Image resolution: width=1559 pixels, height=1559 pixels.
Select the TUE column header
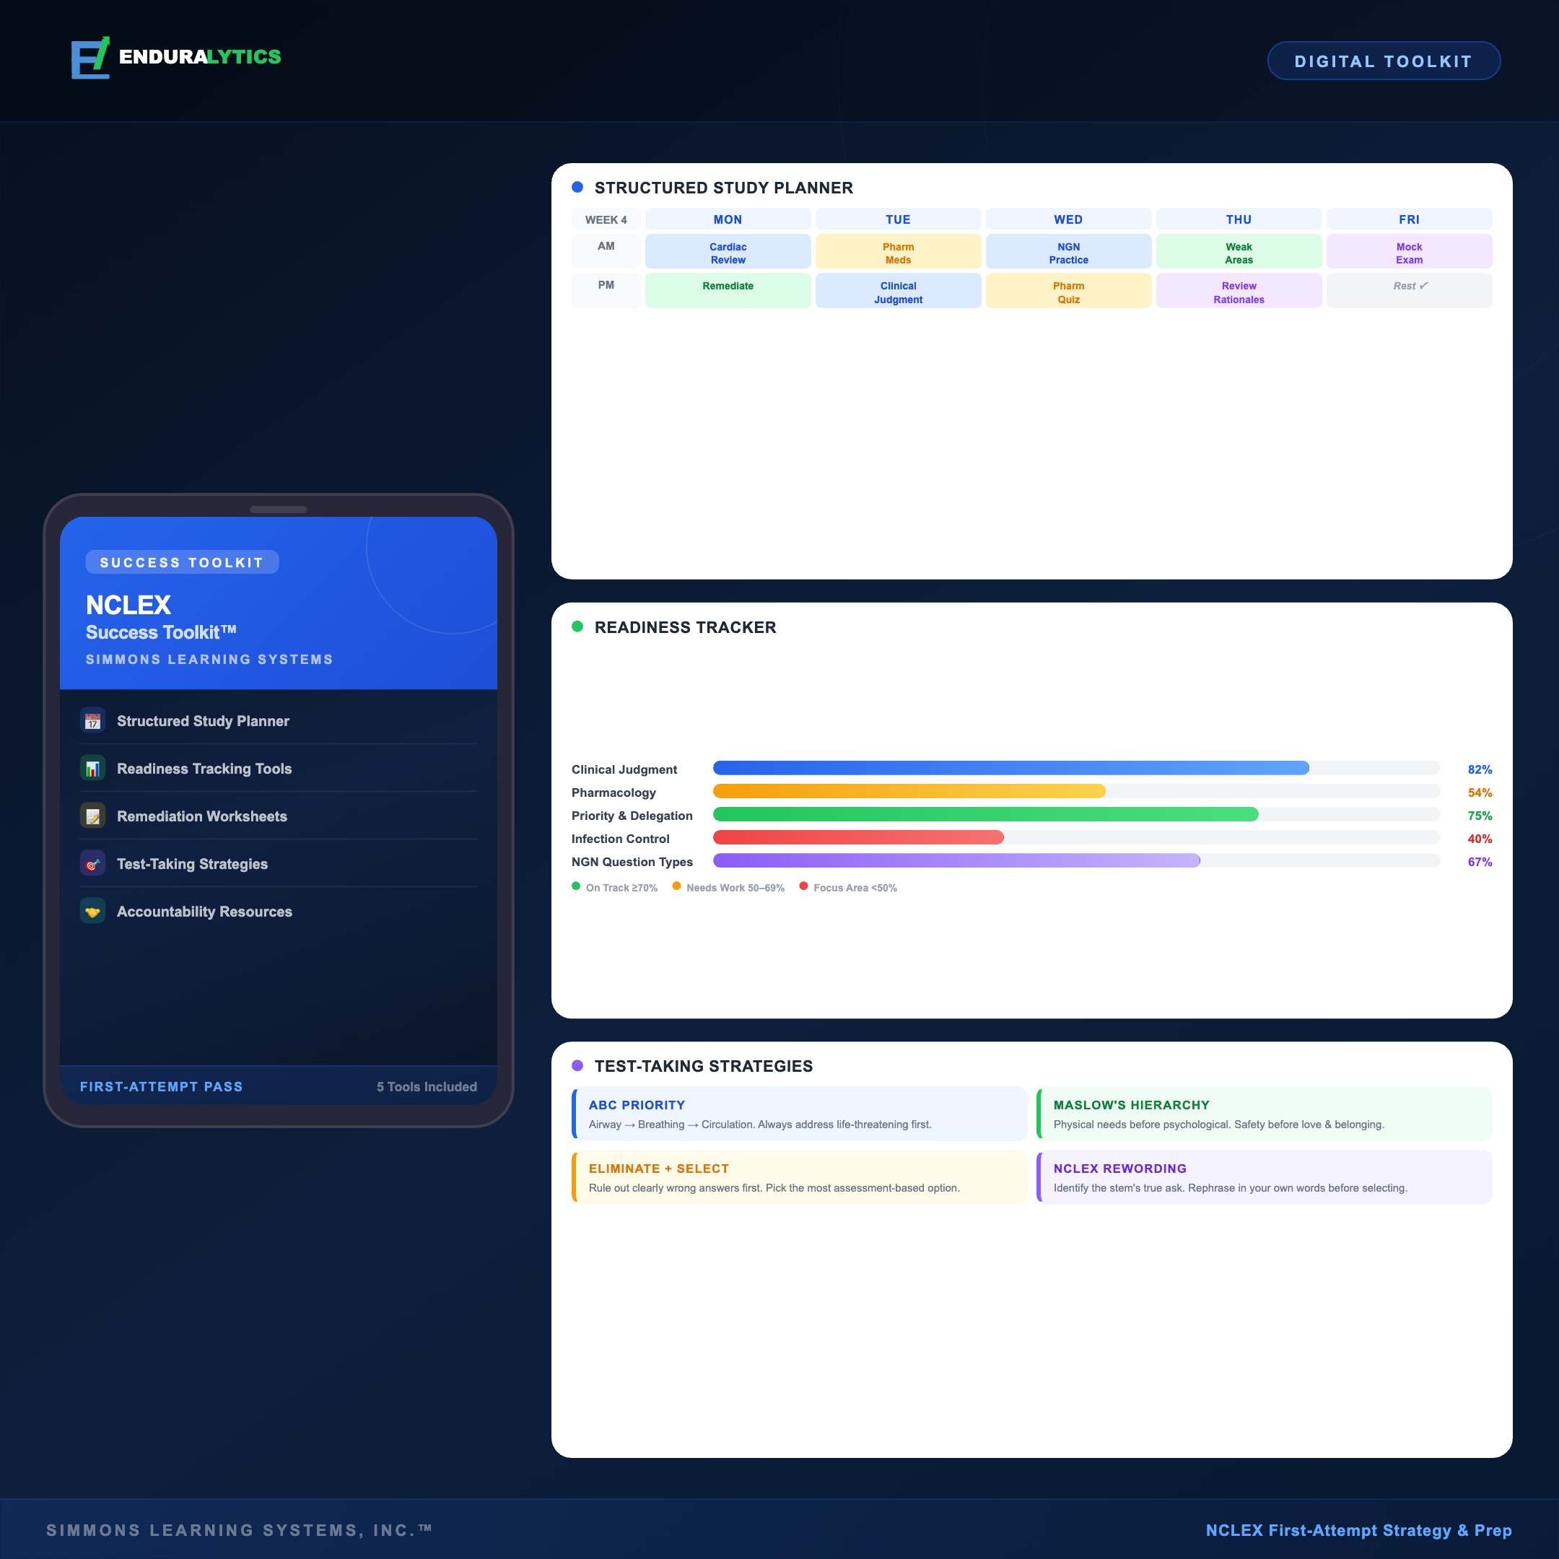[x=898, y=219]
